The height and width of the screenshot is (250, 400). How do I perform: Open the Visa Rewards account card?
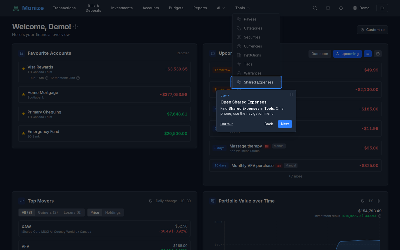104,72
